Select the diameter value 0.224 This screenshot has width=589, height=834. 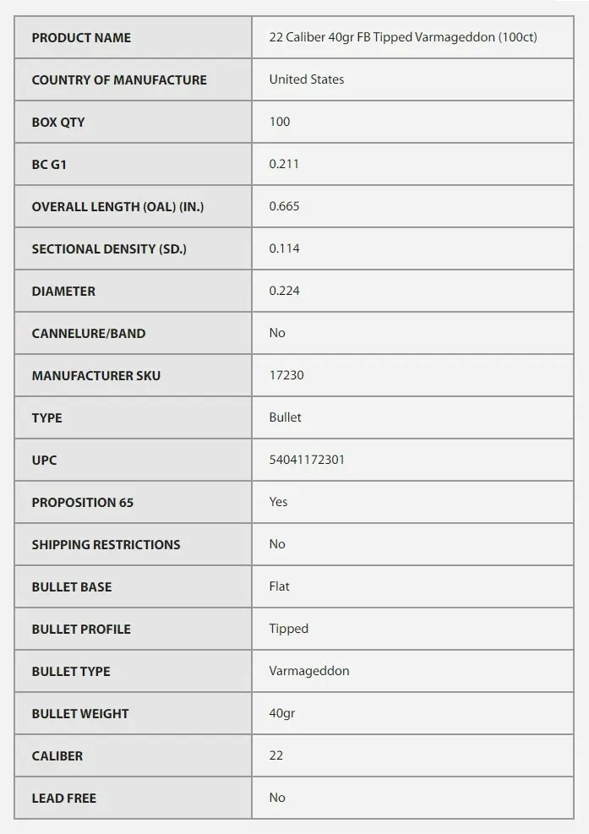[284, 291]
